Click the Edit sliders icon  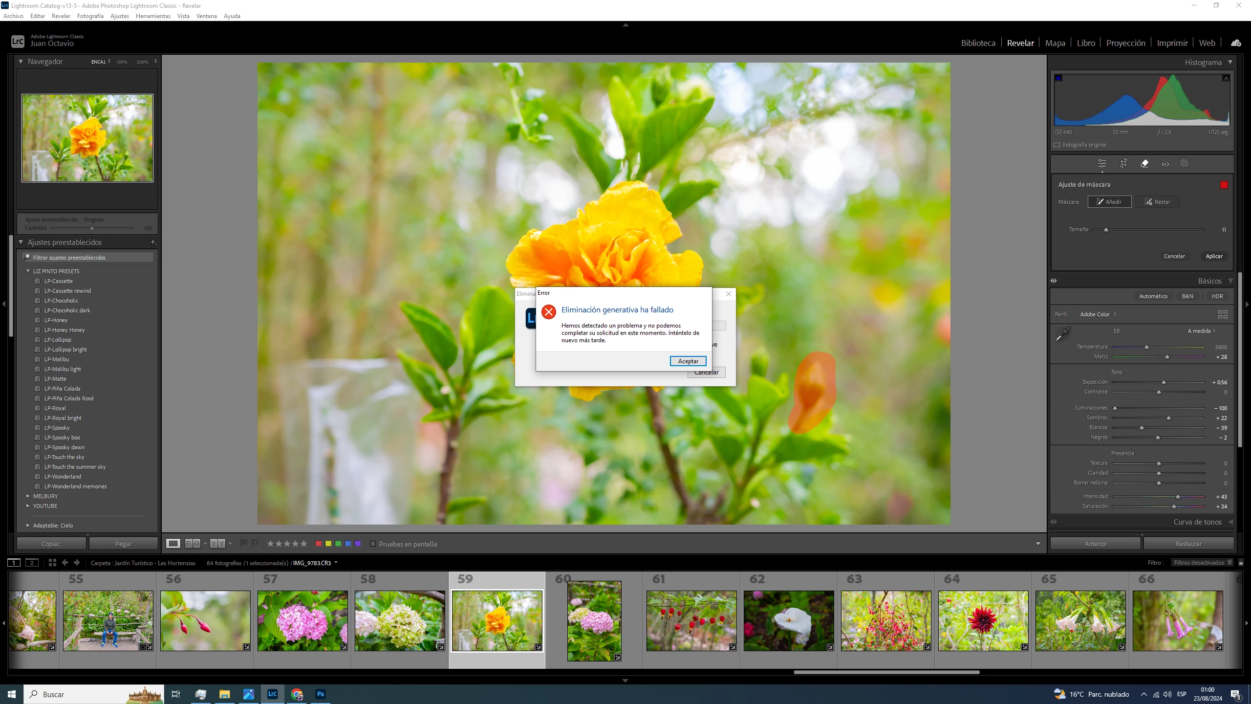click(1102, 163)
